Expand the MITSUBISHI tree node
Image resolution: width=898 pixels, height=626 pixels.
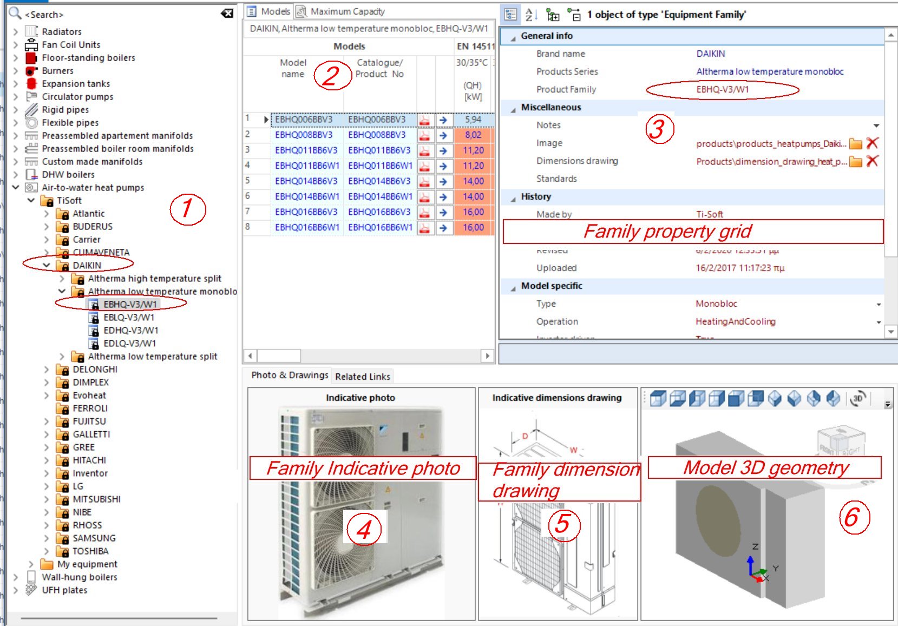(x=47, y=499)
